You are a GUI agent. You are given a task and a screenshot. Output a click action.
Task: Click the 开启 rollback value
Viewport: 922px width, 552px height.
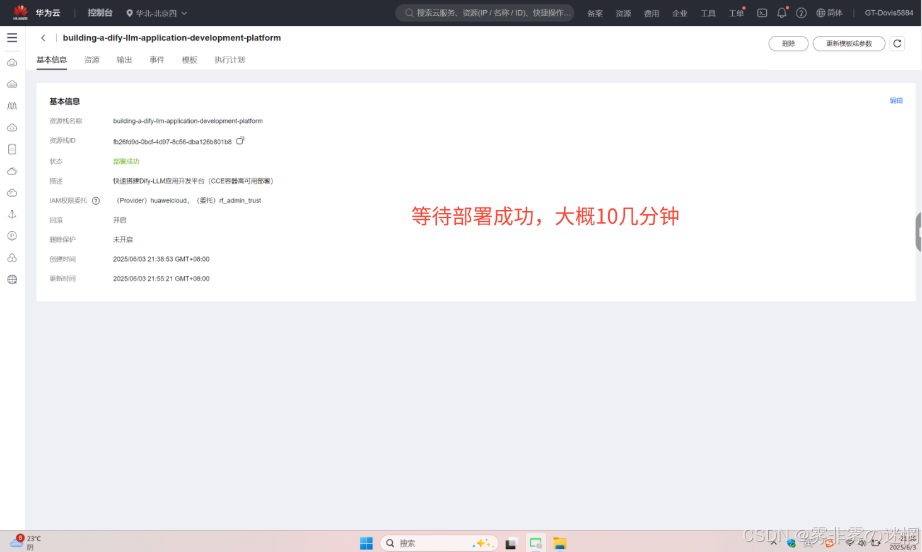[x=120, y=220]
